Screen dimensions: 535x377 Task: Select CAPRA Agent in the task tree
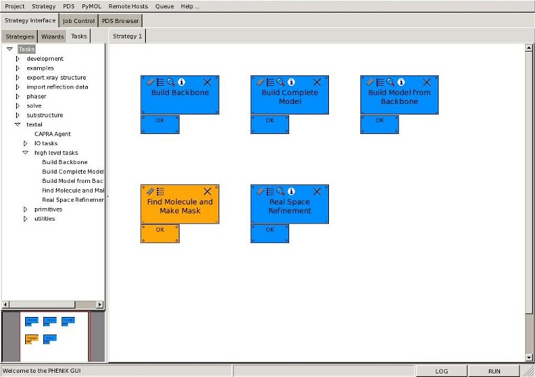(x=52, y=134)
